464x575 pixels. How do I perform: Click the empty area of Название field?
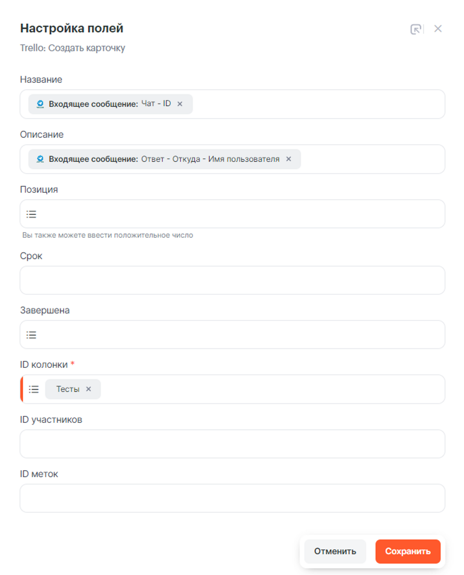pos(317,104)
